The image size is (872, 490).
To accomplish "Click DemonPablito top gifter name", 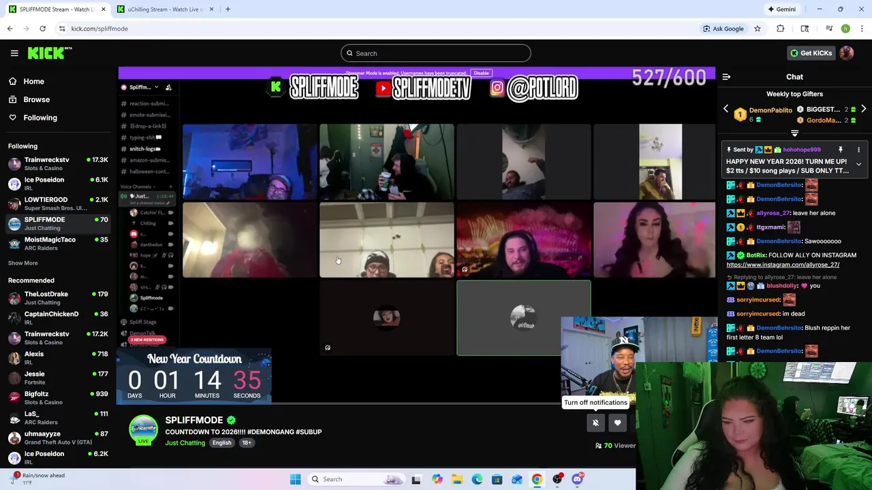I will (x=770, y=110).
